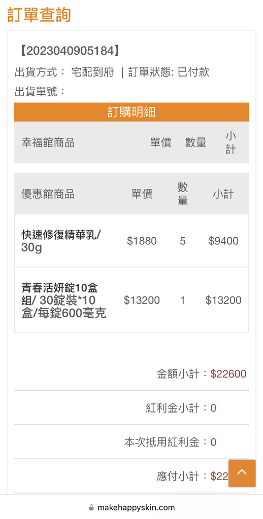Click the 訂單查詢 page heading
The width and height of the screenshot is (263, 519).
[x=39, y=15]
